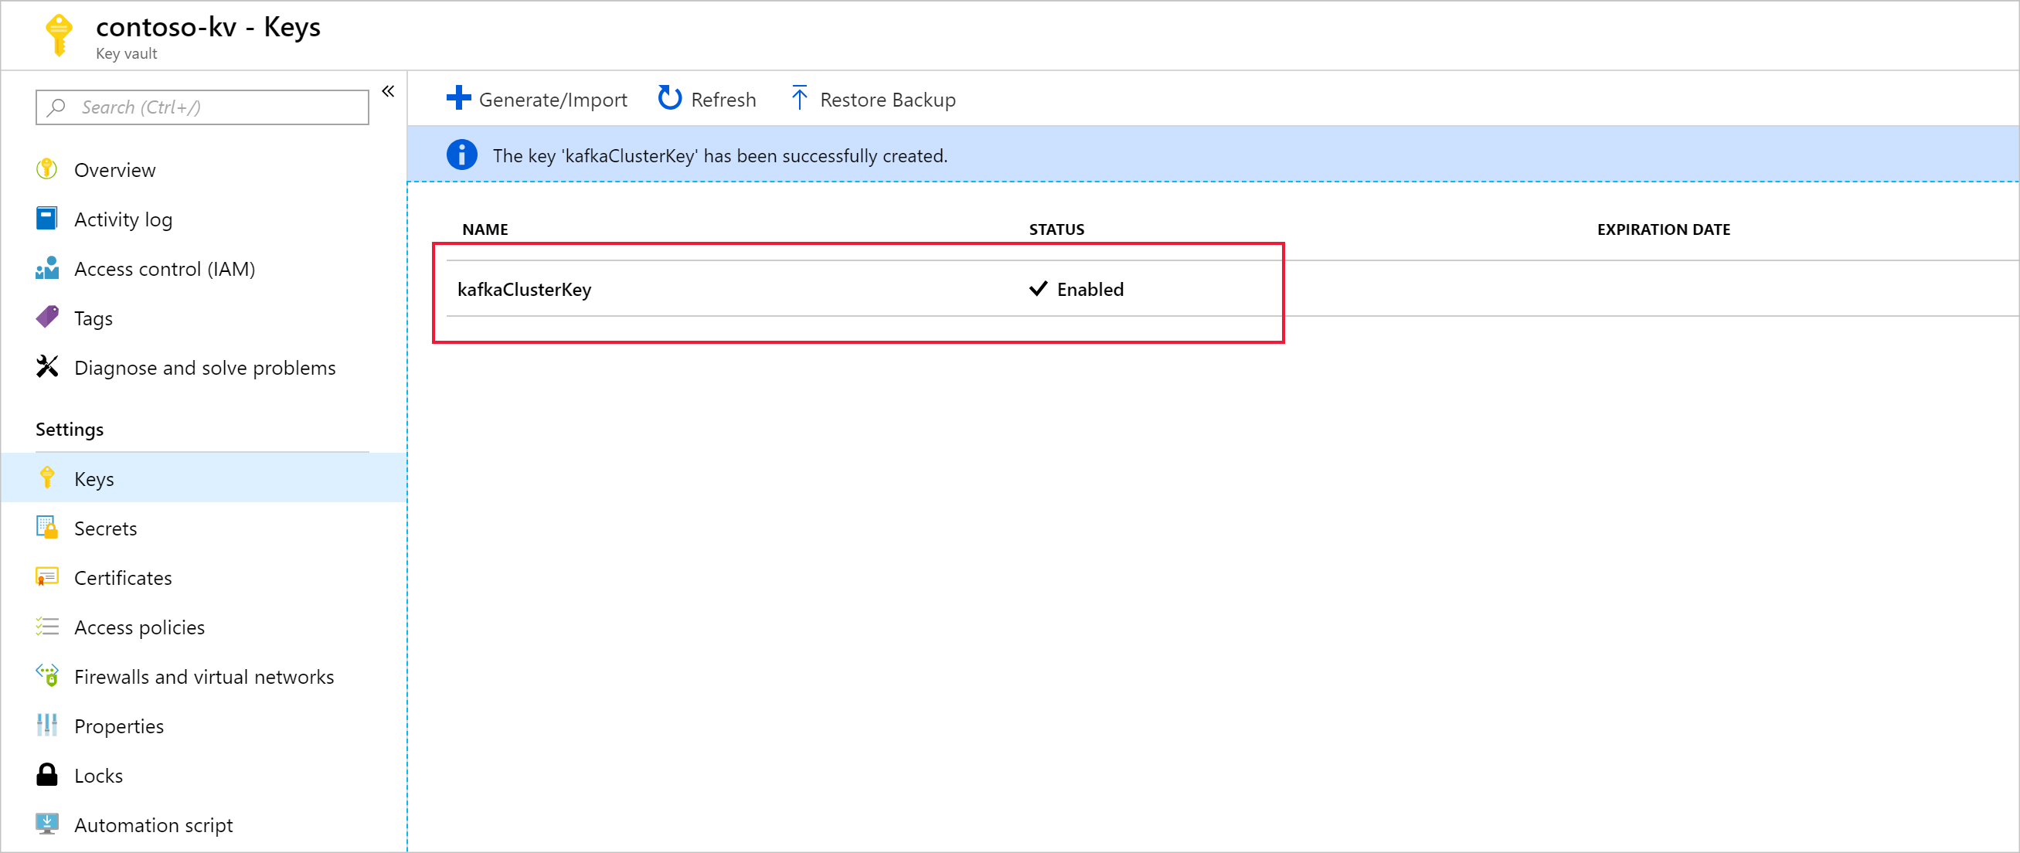Toggle the kafkaClusterKey enabled status
The image size is (2020, 853).
coord(1076,289)
